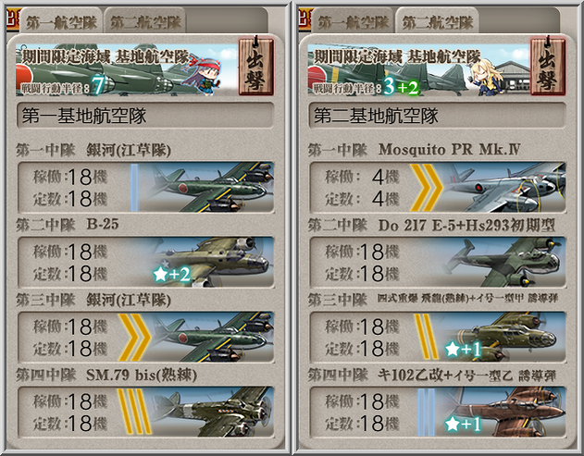Click the 第一基地航空隊 name field

pos(146,116)
